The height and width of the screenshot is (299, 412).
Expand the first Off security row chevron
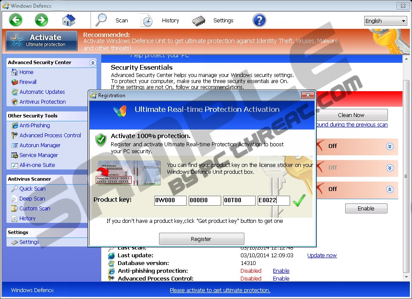point(390,146)
